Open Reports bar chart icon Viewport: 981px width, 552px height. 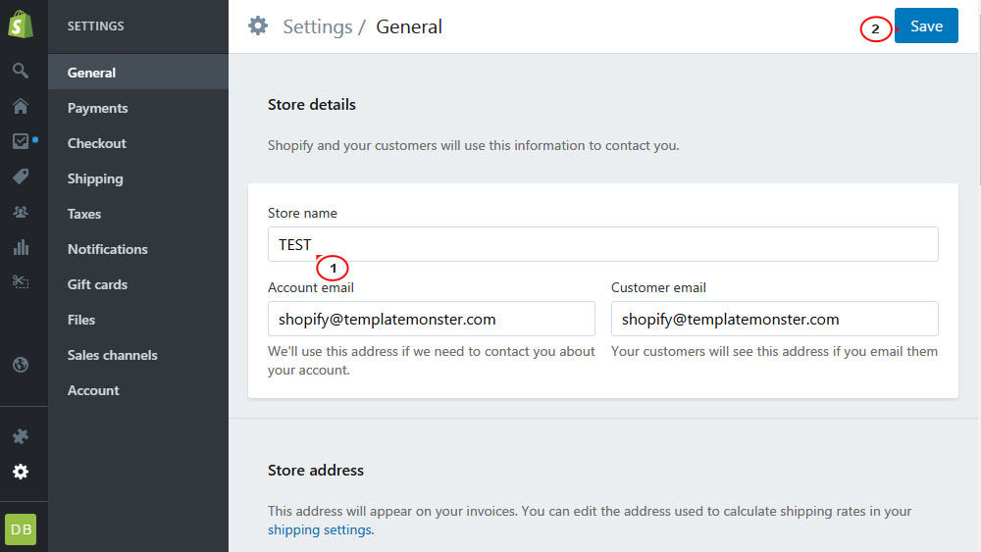pos(21,247)
